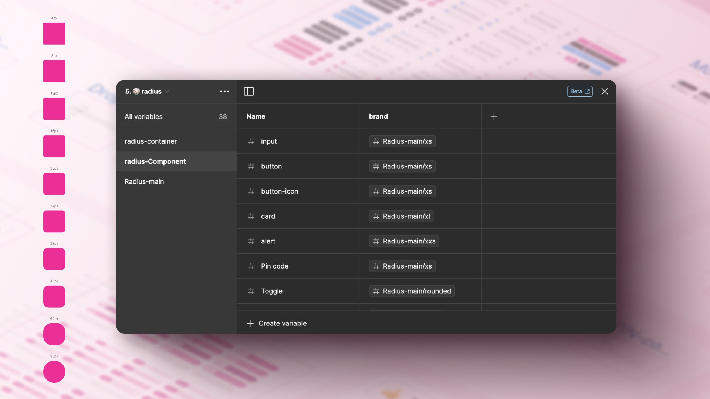This screenshot has height=399, width=710.
Task: Select the Pin code variable name
Action: pos(275,266)
